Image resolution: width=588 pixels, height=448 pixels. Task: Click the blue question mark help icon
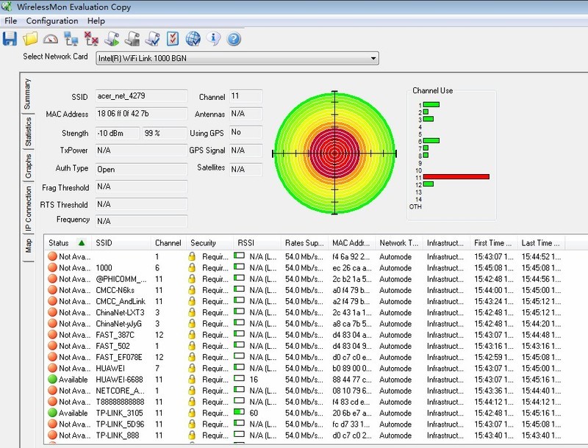(234, 38)
